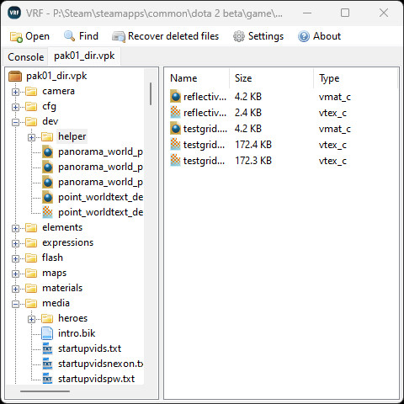
Task: Expand the materials folder
Action: tap(15, 289)
